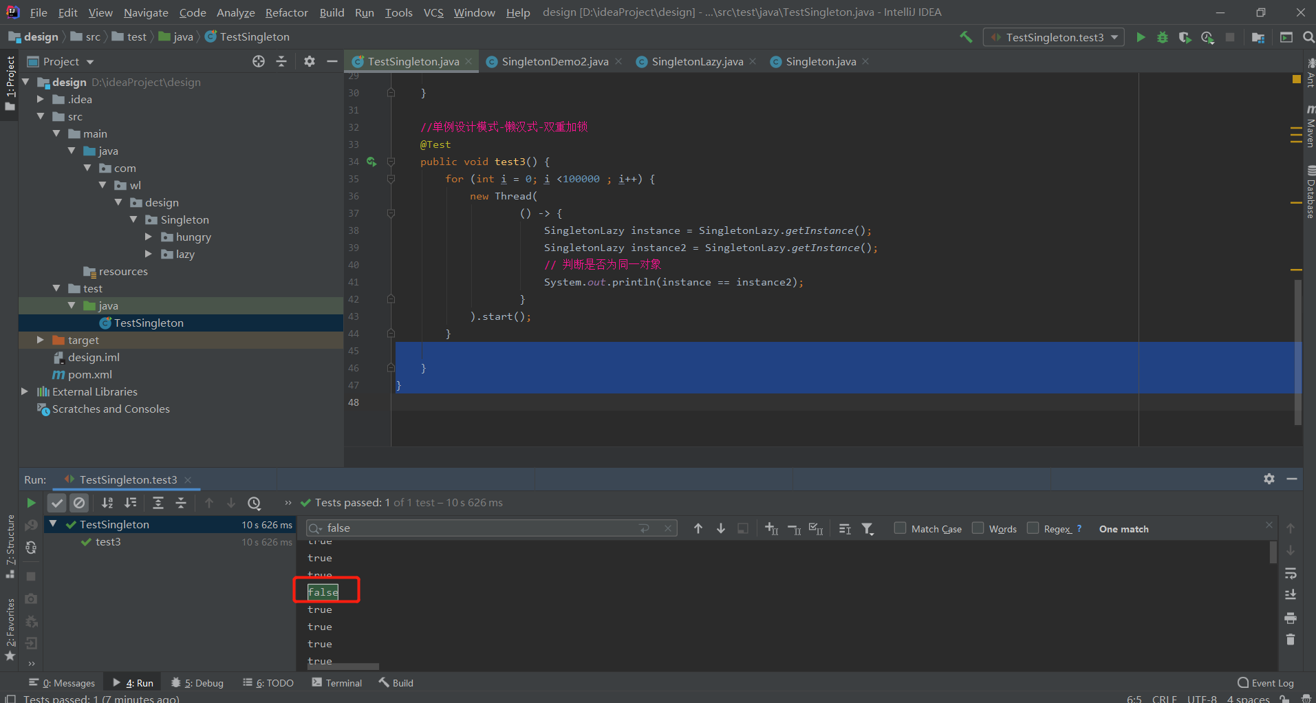Viewport: 1316px width, 703px height.
Task: Click add selection for next occurrence icon
Action: coord(772,528)
